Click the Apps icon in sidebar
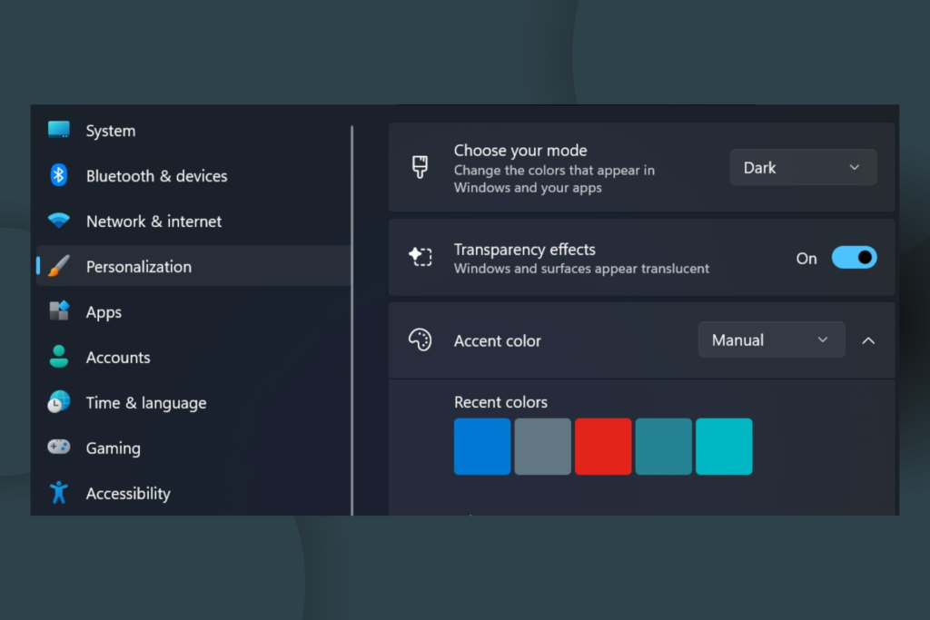This screenshot has height=620, width=930. pyautogui.click(x=59, y=311)
